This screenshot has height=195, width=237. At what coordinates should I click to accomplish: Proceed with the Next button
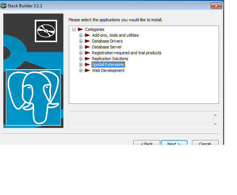tap(174, 143)
